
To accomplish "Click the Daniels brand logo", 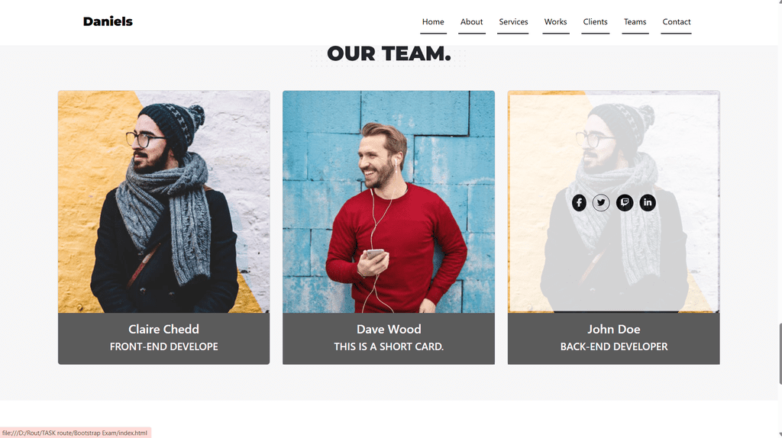I will pyautogui.click(x=108, y=21).
